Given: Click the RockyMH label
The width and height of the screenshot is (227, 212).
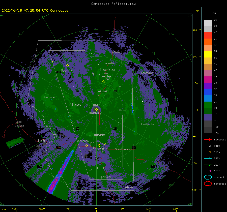Looking at the screenshot, I should (67, 71).
